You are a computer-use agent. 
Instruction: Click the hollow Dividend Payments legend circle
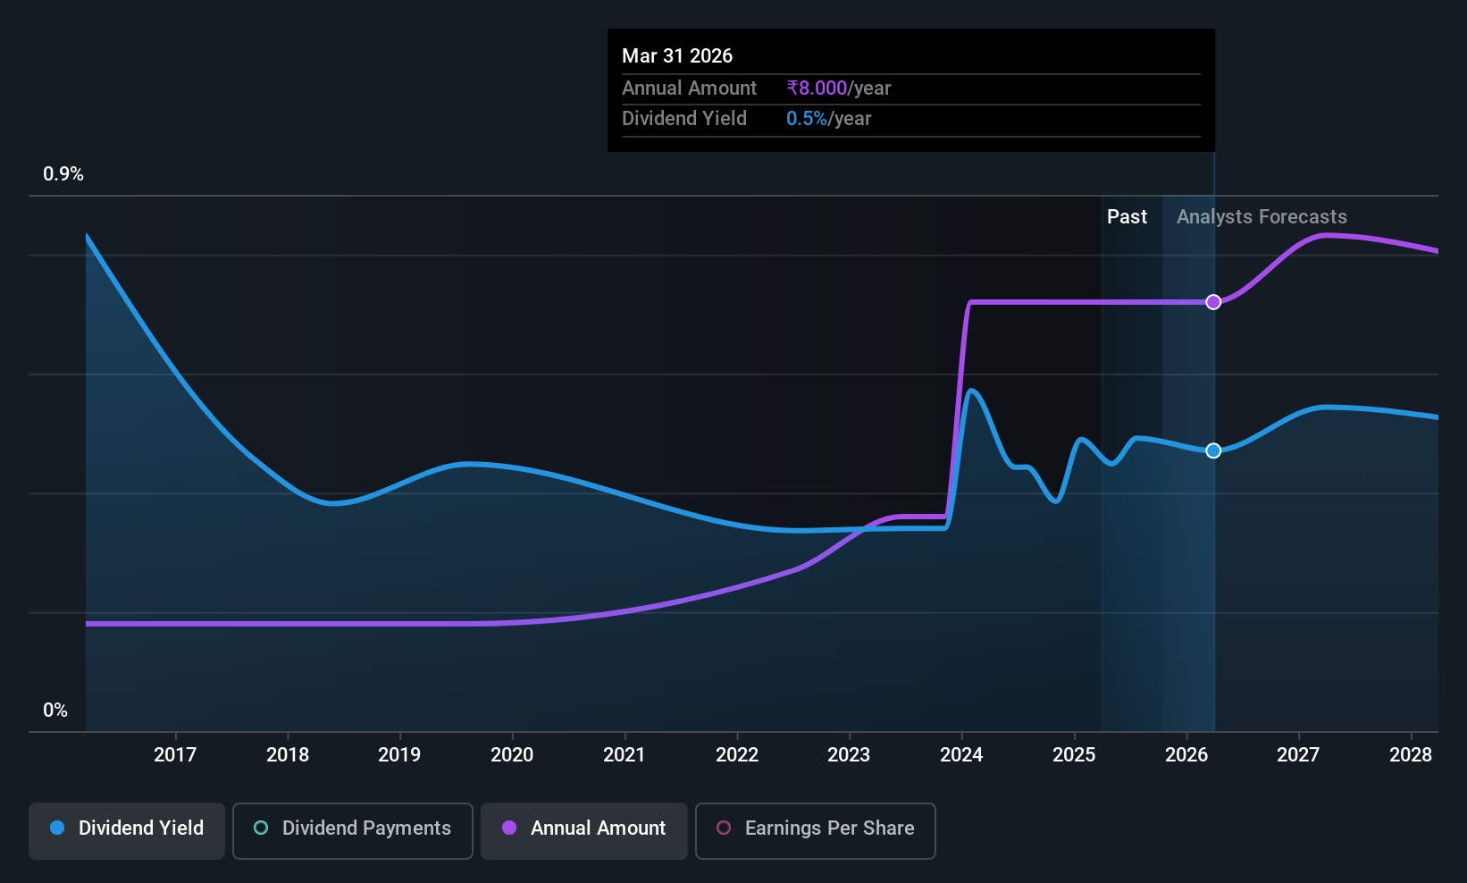tap(261, 828)
